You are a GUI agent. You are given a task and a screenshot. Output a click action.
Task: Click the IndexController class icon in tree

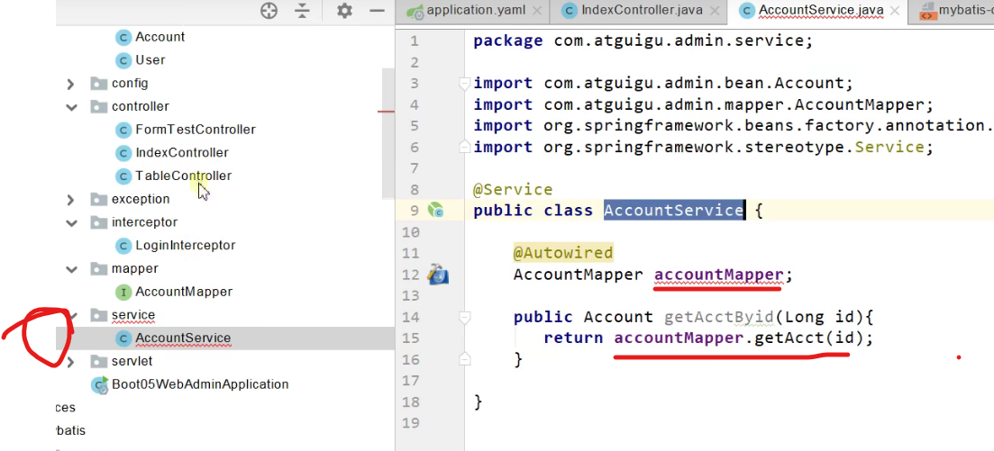(x=123, y=153)
